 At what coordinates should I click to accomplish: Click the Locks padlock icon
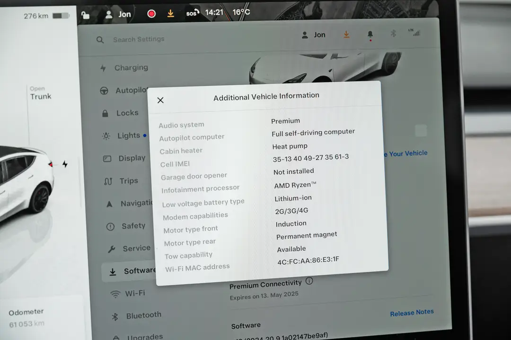pyautogui.click(x=105, y=113)
